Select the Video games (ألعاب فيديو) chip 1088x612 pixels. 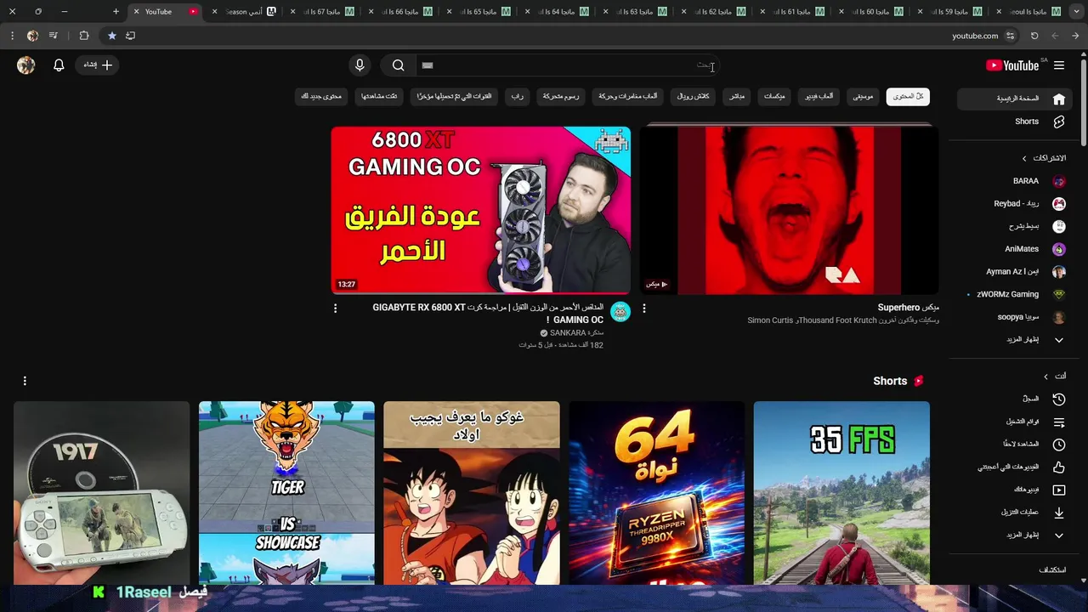point(819,97)
